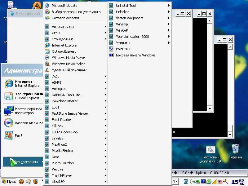
Task: Open the Punto Switcher program folder
Action: (x=75, y=163)
